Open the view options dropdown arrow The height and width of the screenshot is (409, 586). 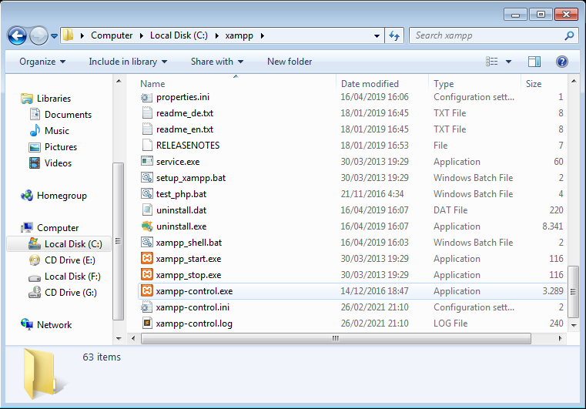(508, 62)
